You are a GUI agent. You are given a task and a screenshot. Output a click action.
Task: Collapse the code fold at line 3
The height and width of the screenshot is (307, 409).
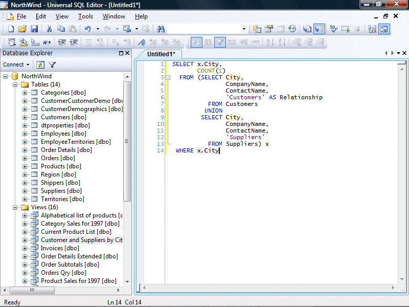167,78
